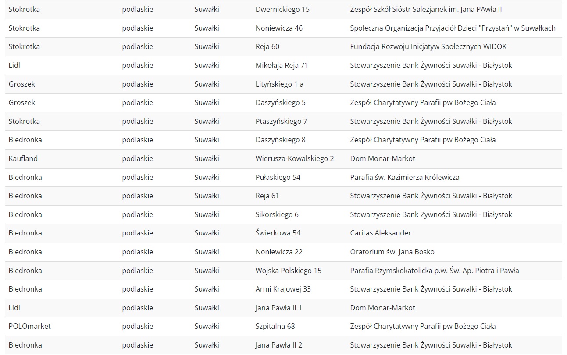Select the address Armi Krajowej 33
Viewport: 567px width, 355px height.
(283, 289)
